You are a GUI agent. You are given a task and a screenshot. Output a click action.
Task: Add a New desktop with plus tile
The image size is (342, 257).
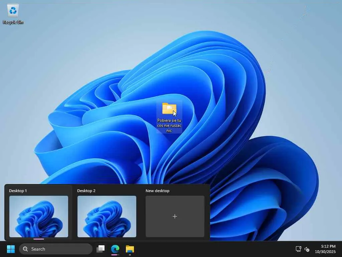(175, 217)
